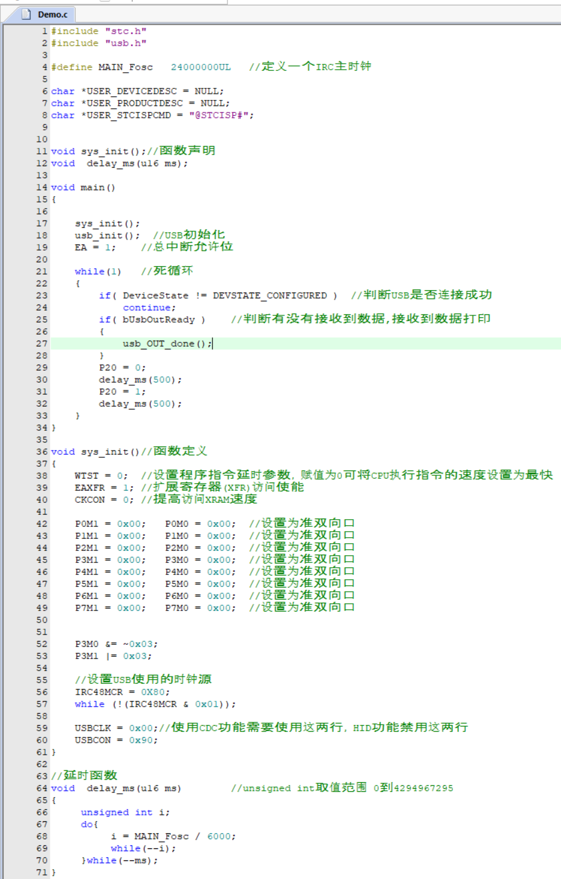Click the first delay_ms(500); call on line 30

click(140, 380)
